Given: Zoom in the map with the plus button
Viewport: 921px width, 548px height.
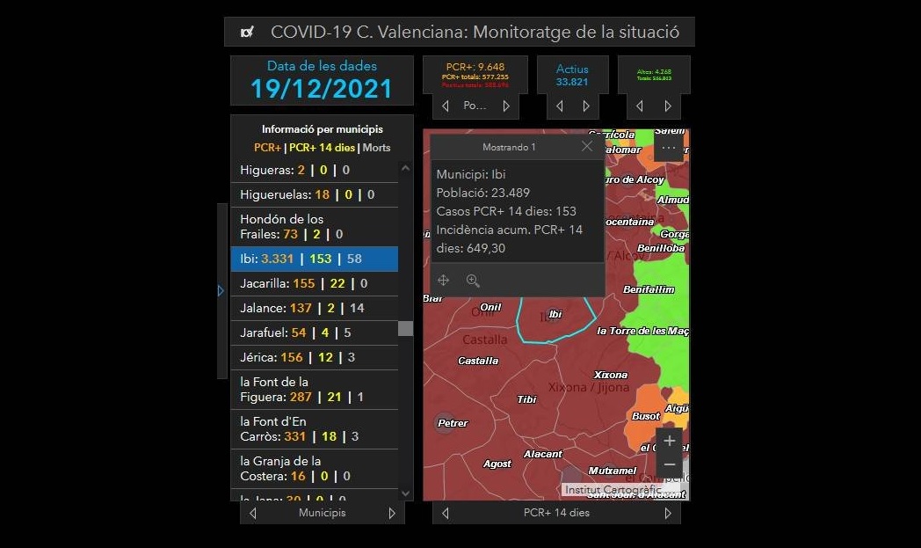Looking at the screenshot, I should [x=670, y=441].
